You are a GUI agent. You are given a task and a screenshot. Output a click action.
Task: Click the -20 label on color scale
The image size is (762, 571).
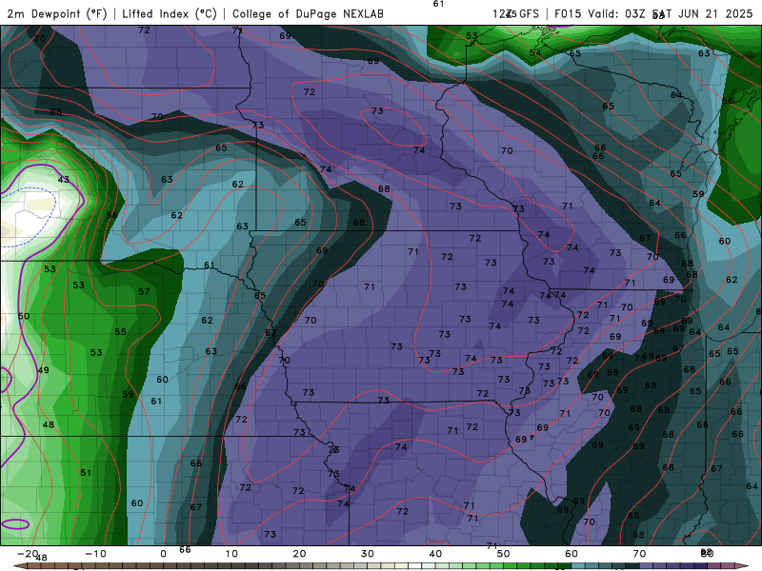[28, 554]
